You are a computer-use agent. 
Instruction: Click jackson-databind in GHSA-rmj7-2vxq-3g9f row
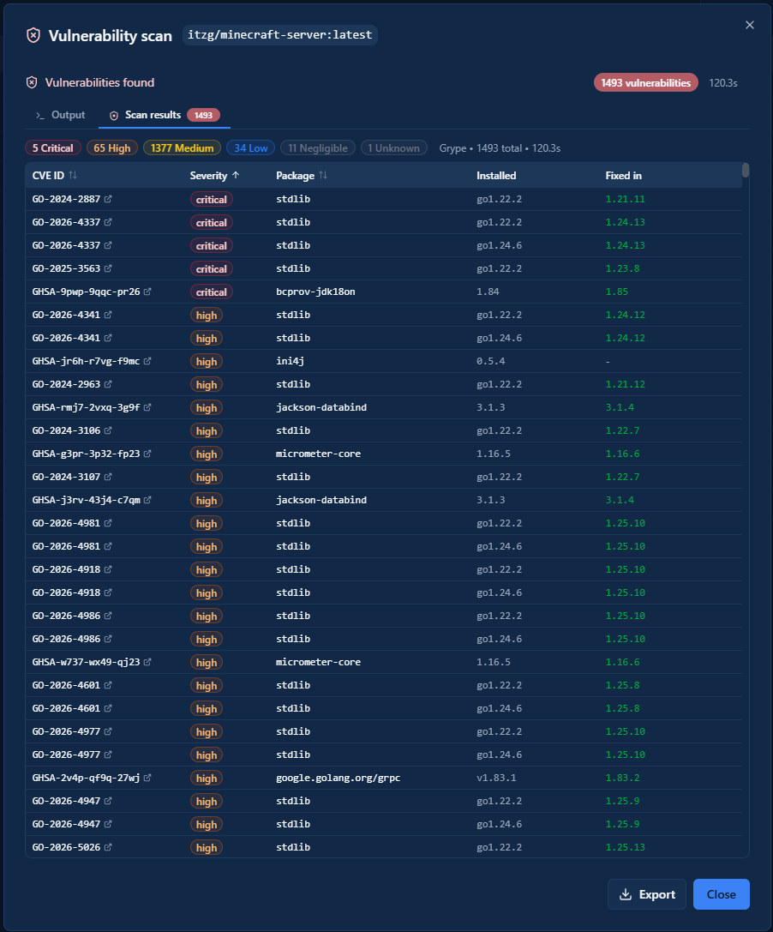[x=321, y=408]
